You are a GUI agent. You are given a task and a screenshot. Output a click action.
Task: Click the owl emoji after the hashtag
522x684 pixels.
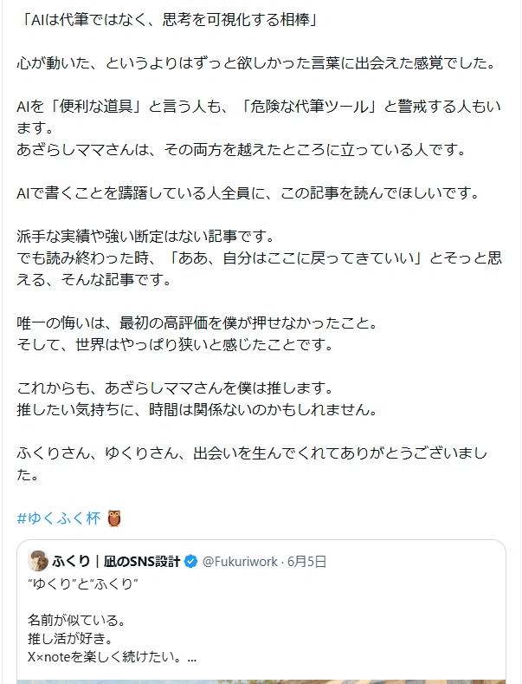click(114, 518)
